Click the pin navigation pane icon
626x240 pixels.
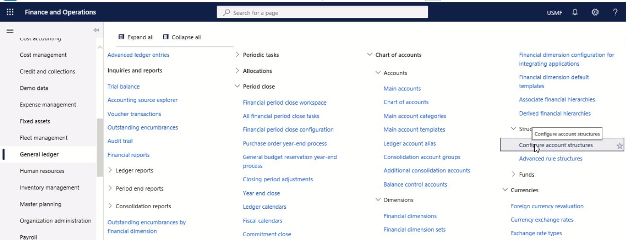pyautogui.click(x=96, y=30)
